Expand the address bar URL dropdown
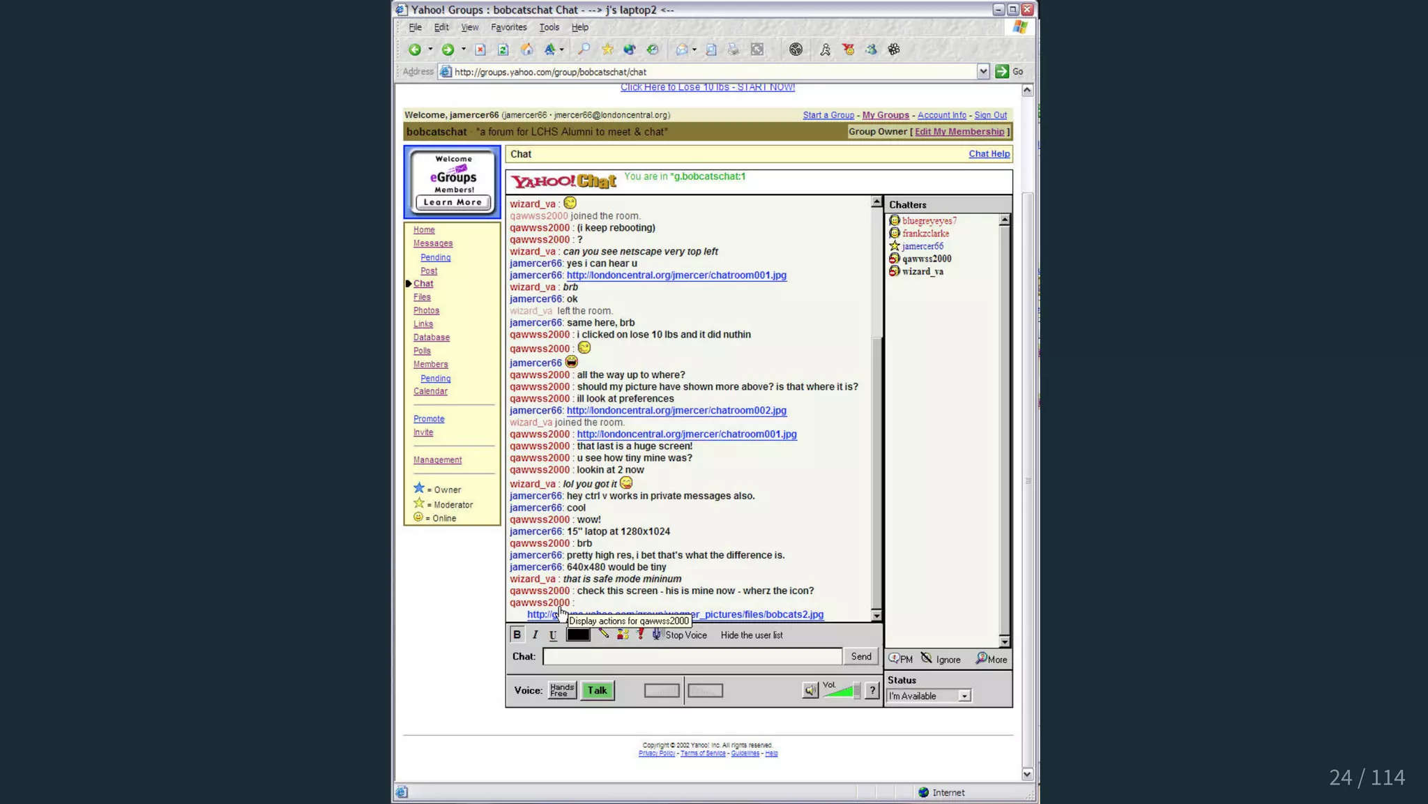The width and height of the screenshot is (1428, 804). [982, 71]
